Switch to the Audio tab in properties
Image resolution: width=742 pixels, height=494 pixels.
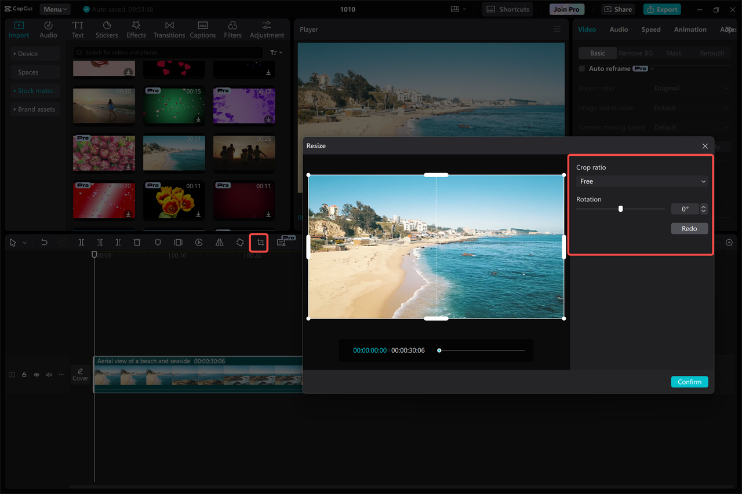[x=619, y=29]
